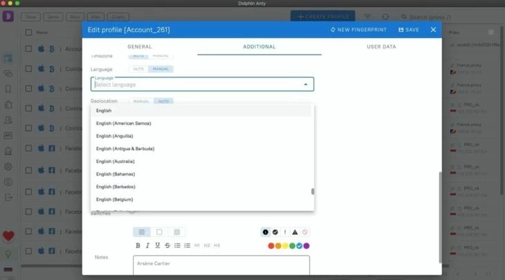Click the lightbulb icon in sidebar
The height and width of the screenshot is (280, 505).
(8, 254)
